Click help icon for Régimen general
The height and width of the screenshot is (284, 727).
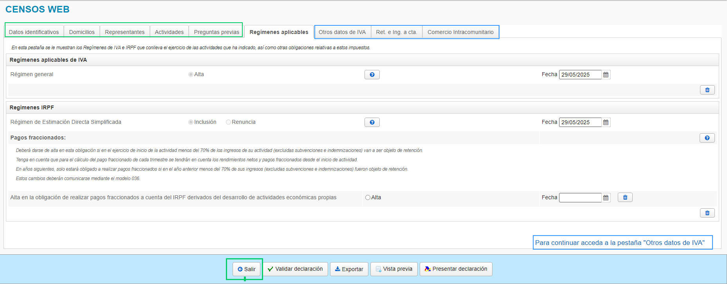click(x=372, y=75)
